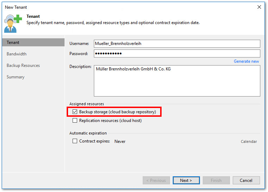This screenshot has height=192, width=268.
Task: Click the Never expiration date value
Action: 120,141
